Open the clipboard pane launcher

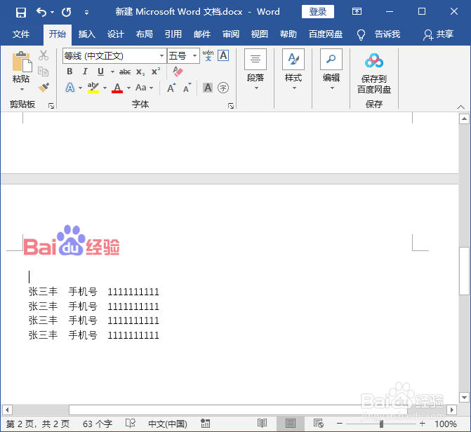(x=51, y=106)
